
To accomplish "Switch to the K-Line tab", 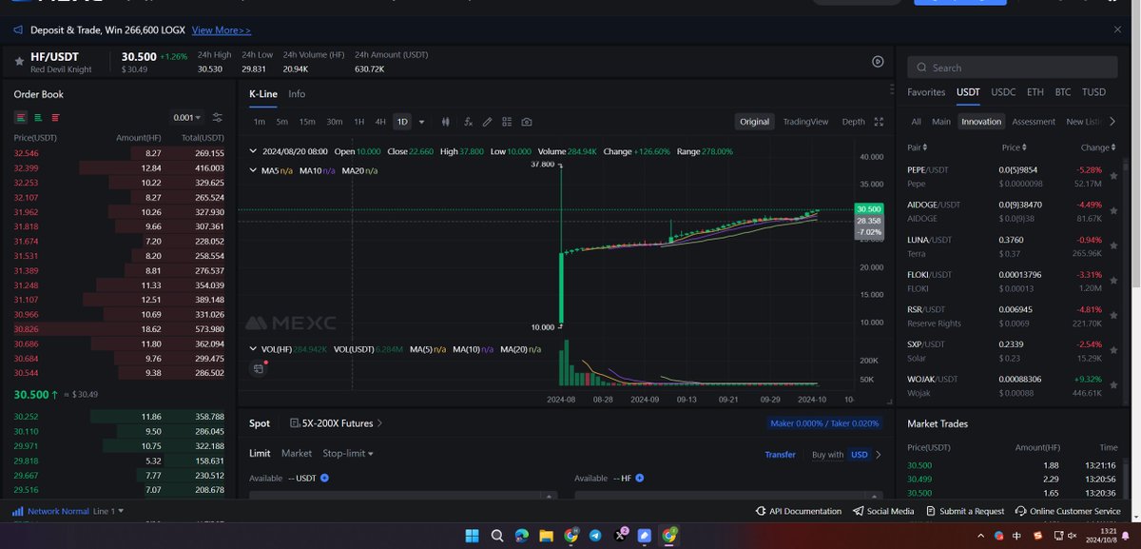I will click(263, 93).
